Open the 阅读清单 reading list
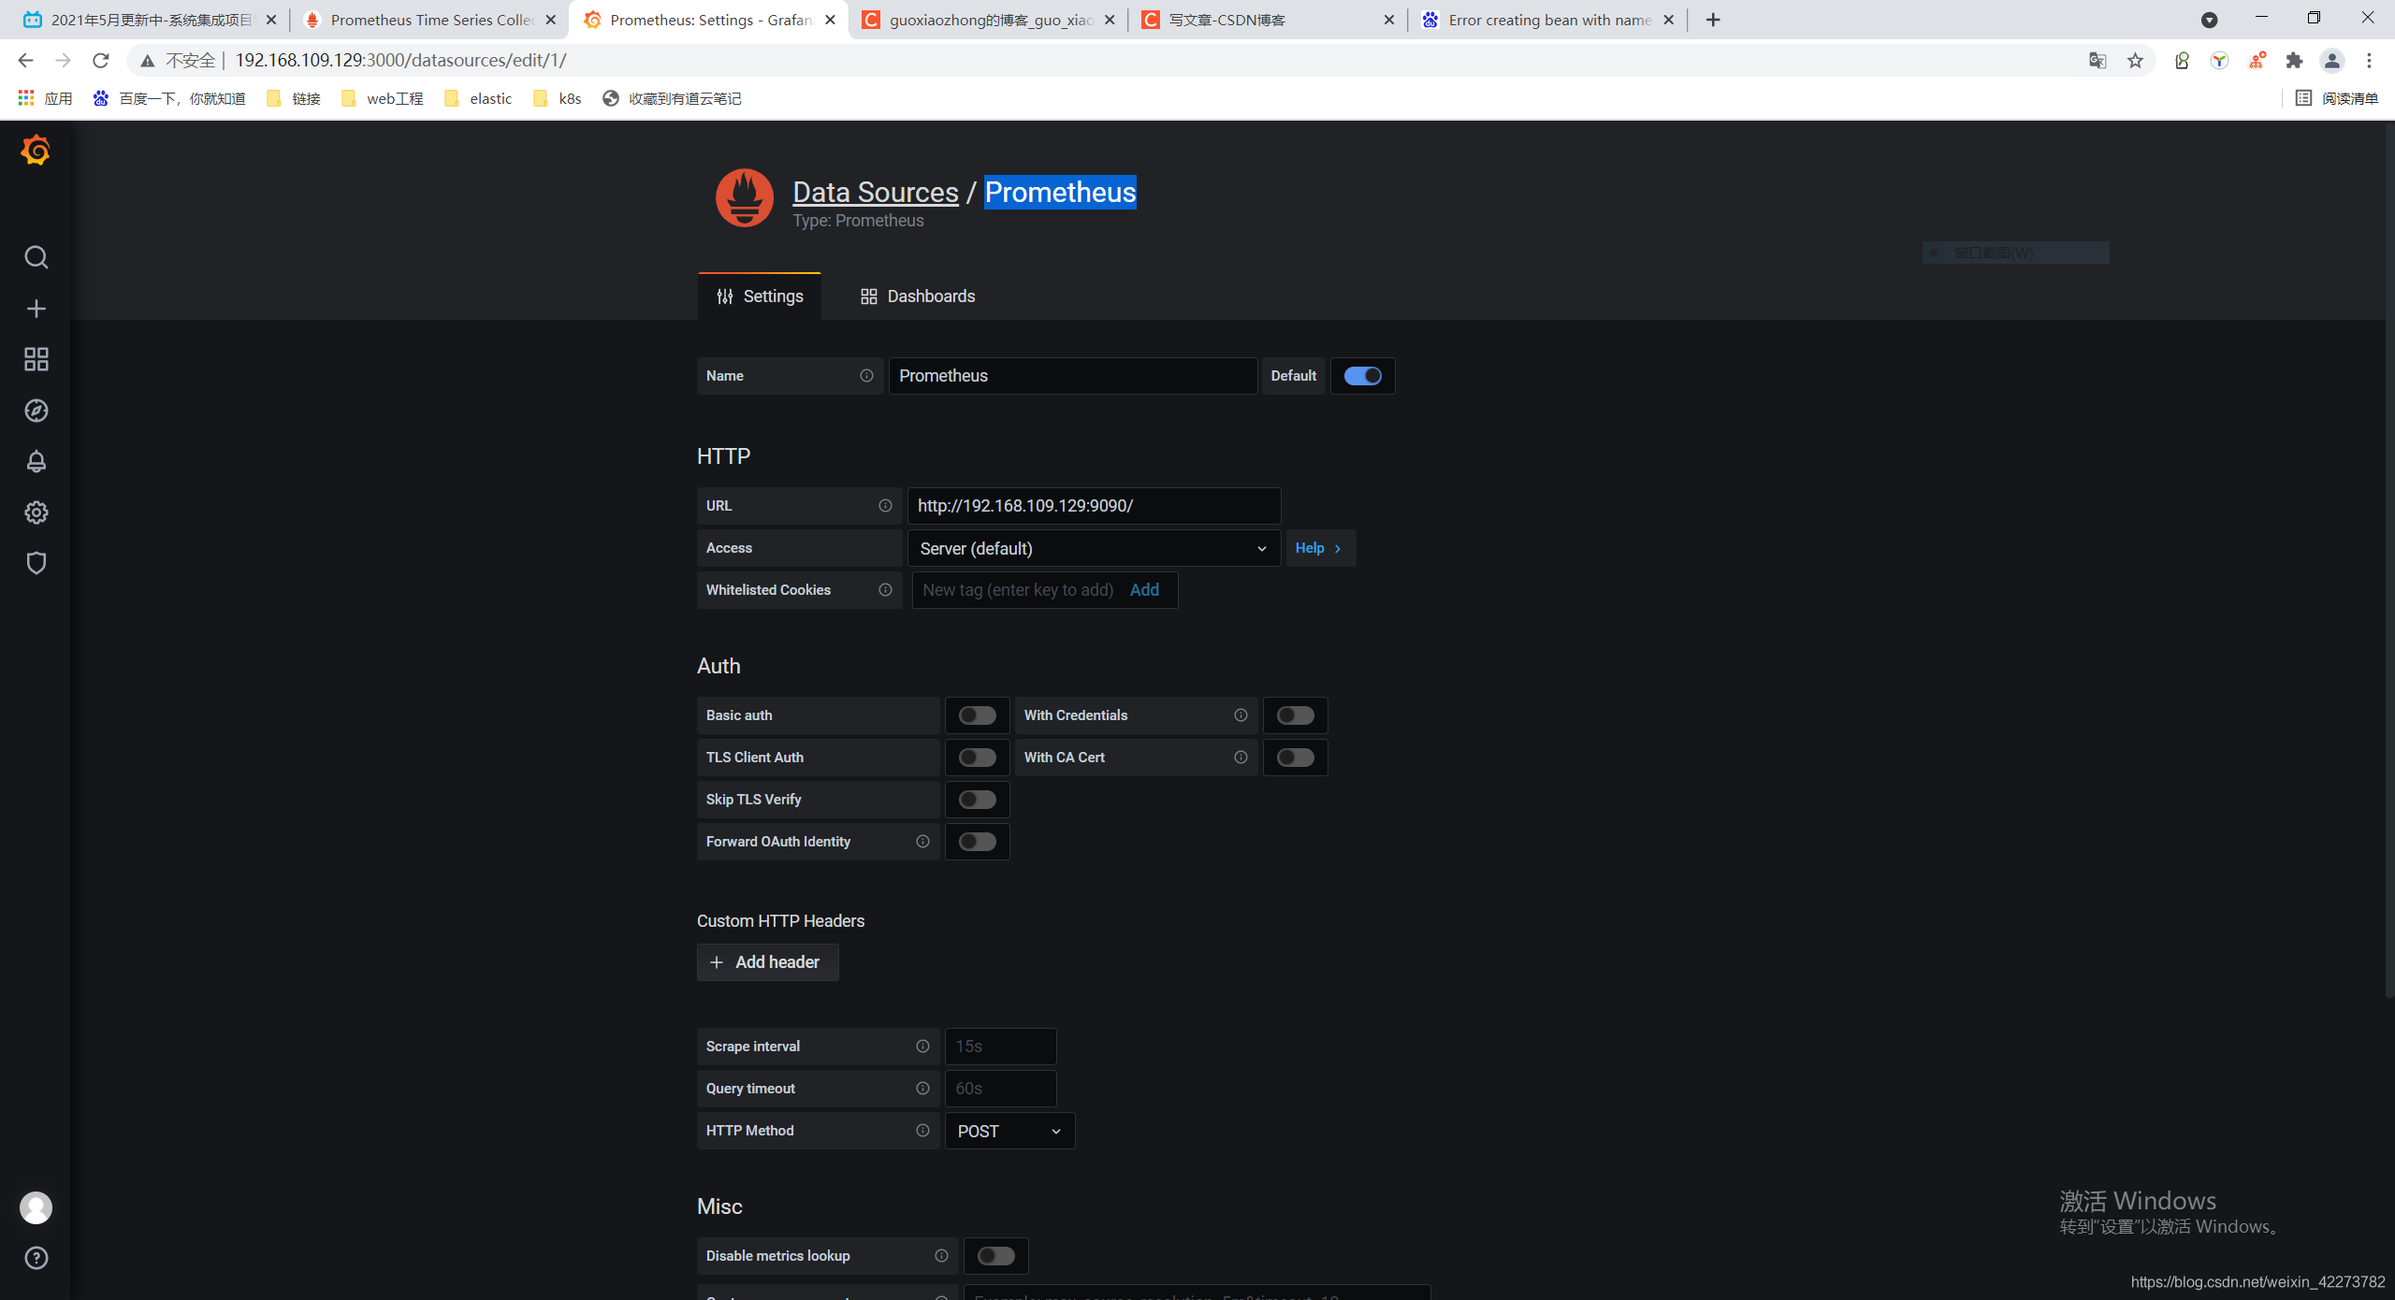This screenshot has height=1300, width=2395. [2337, 98]
